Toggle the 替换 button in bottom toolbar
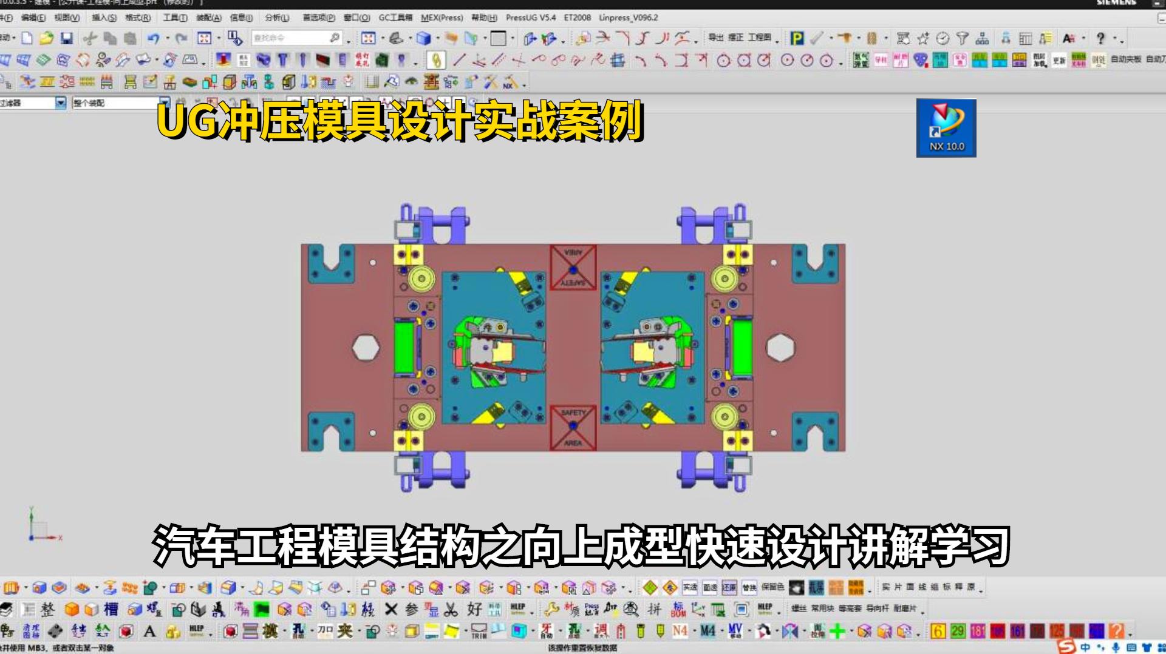This screenshot has width=1166, height=654. (749, 587)
